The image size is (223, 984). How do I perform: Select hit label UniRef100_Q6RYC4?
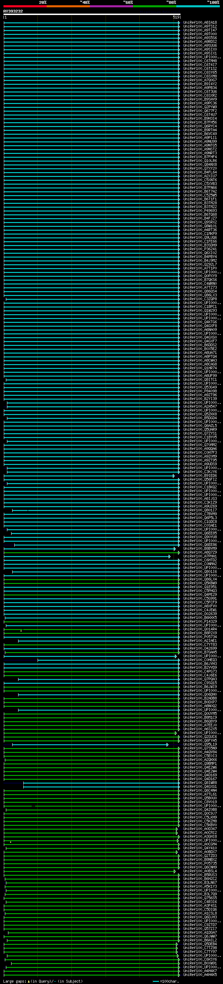[200, 126]
